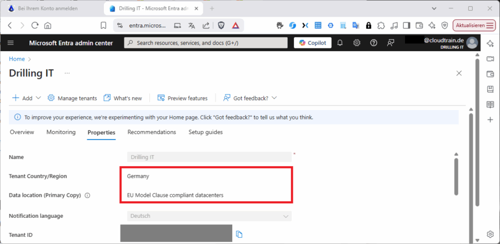Switch to the Monitoring tab
Screen dimensions: 500x244
[61, 132]
